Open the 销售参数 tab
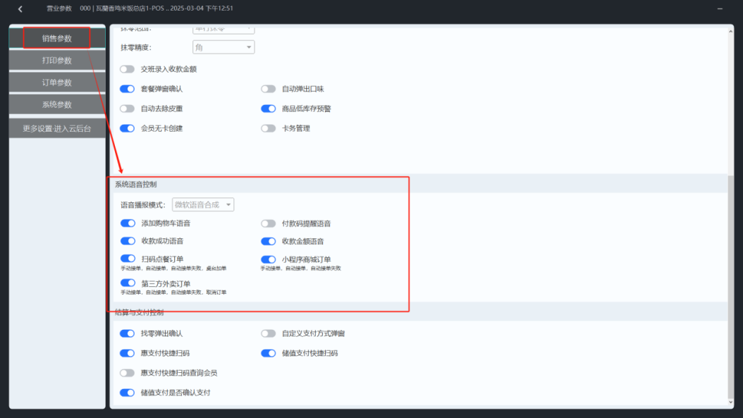This screenshot has width=743, height=418. pos(57,38)
